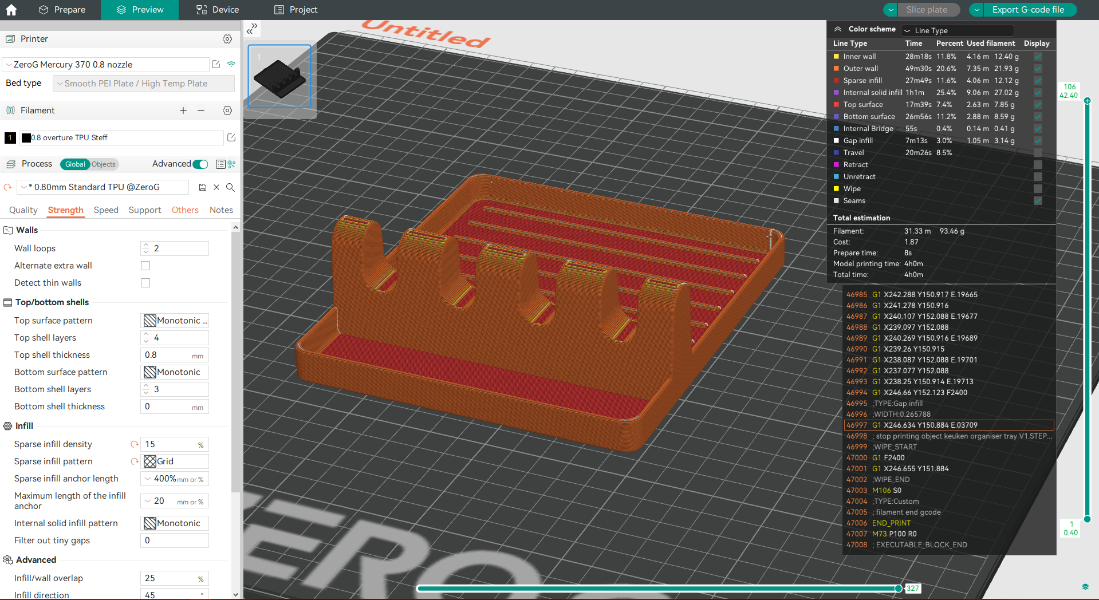The height and width of the screenshot is (600, 1099).
Task: Expand the Export G-code file options arrow
Action: click(976, 10)
